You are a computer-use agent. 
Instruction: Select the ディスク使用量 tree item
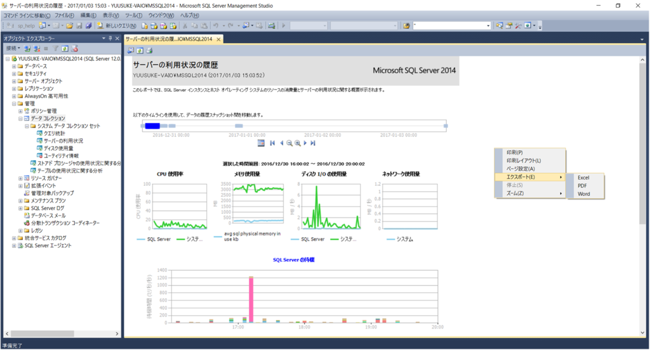tap(58, 148)
